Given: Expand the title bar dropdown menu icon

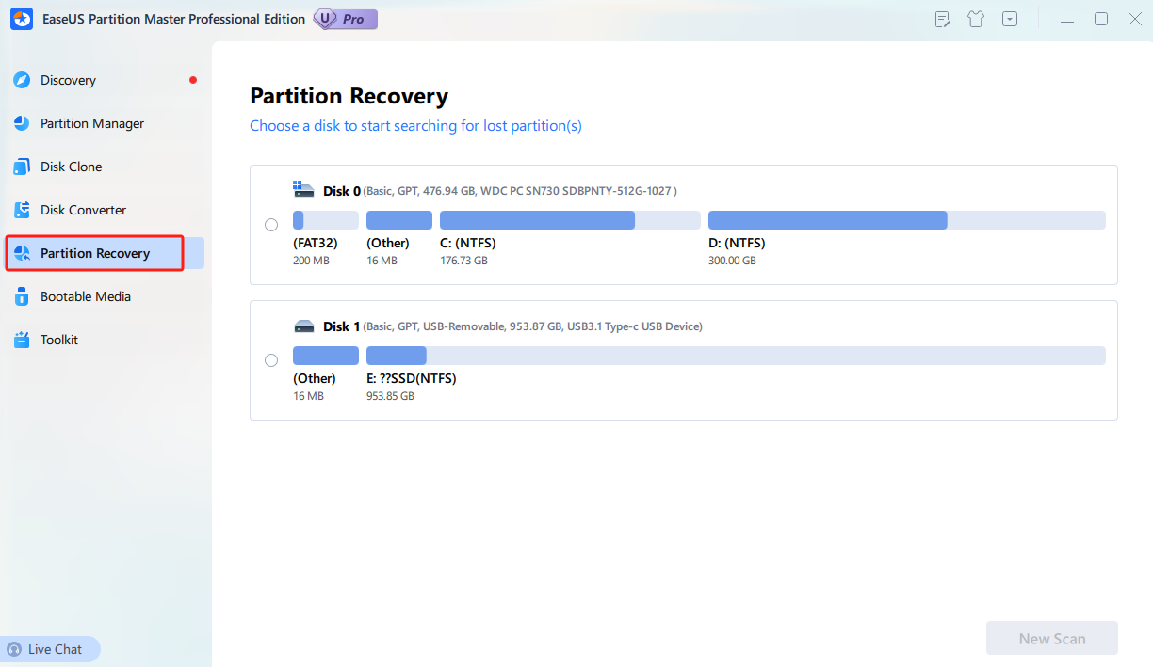Looking at the screenshot, I should tap(1010, 19).
